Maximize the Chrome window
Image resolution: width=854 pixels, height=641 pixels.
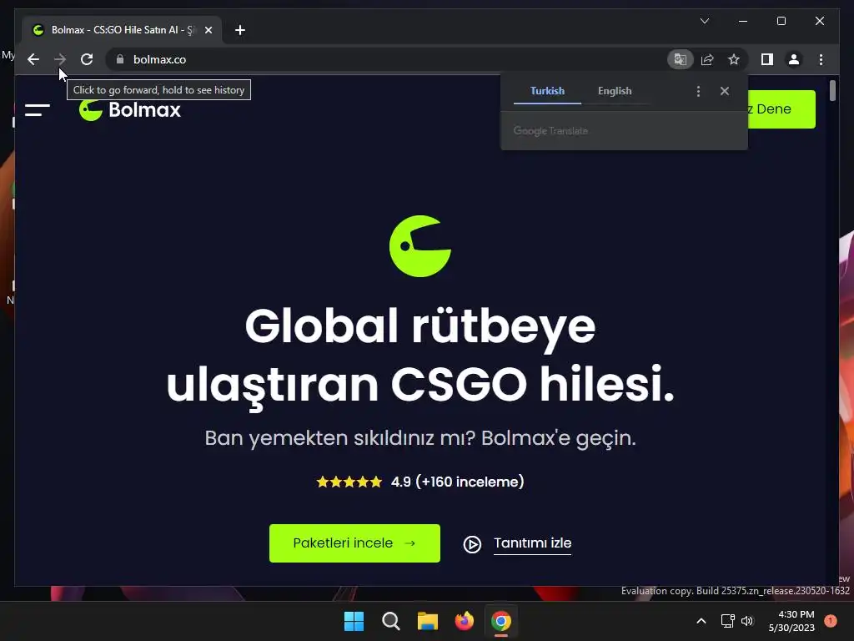781,21
